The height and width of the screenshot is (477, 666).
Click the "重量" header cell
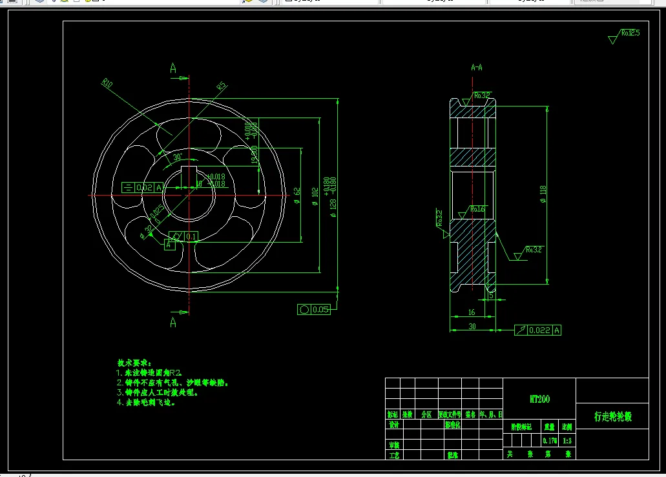(549, 427)
